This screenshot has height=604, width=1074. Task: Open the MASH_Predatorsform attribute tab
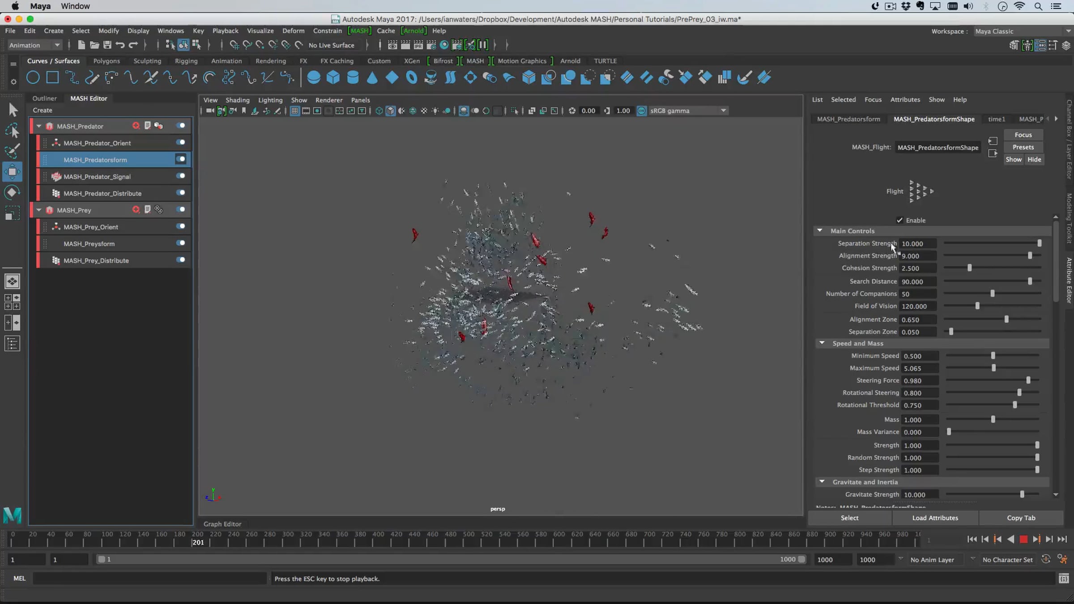(x=848, y=119)
